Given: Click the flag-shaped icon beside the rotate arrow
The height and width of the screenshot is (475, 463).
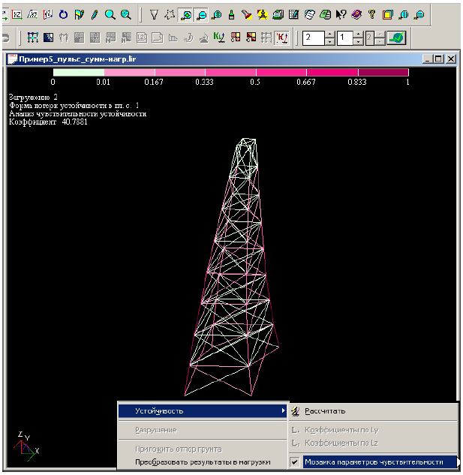Looking at the screenshot, I should pos(79,14).
